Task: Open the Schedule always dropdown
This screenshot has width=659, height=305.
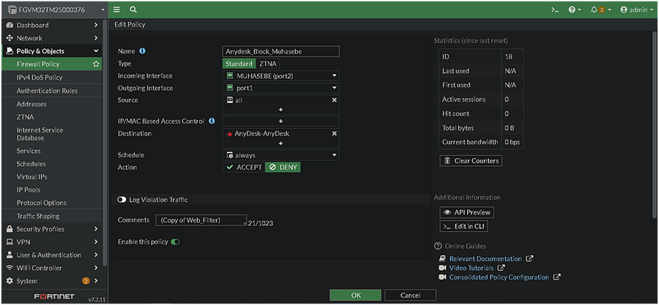Action: pyautogui.click(x=280, y=155)
